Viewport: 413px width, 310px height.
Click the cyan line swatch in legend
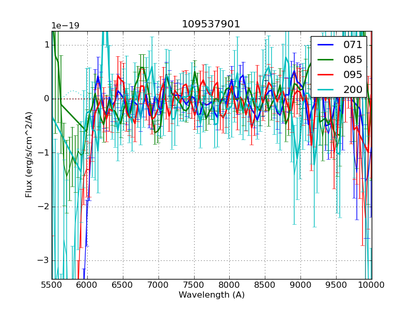pyautogui.click(x=326, y=90)
